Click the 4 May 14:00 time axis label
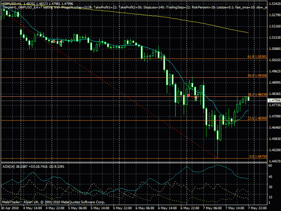Image resolution: width=281 pixels, height=211 pixels. point(32,208)
